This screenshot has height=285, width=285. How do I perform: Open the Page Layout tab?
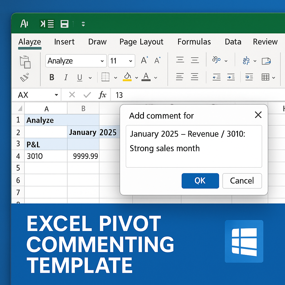[x=141, y=42]
